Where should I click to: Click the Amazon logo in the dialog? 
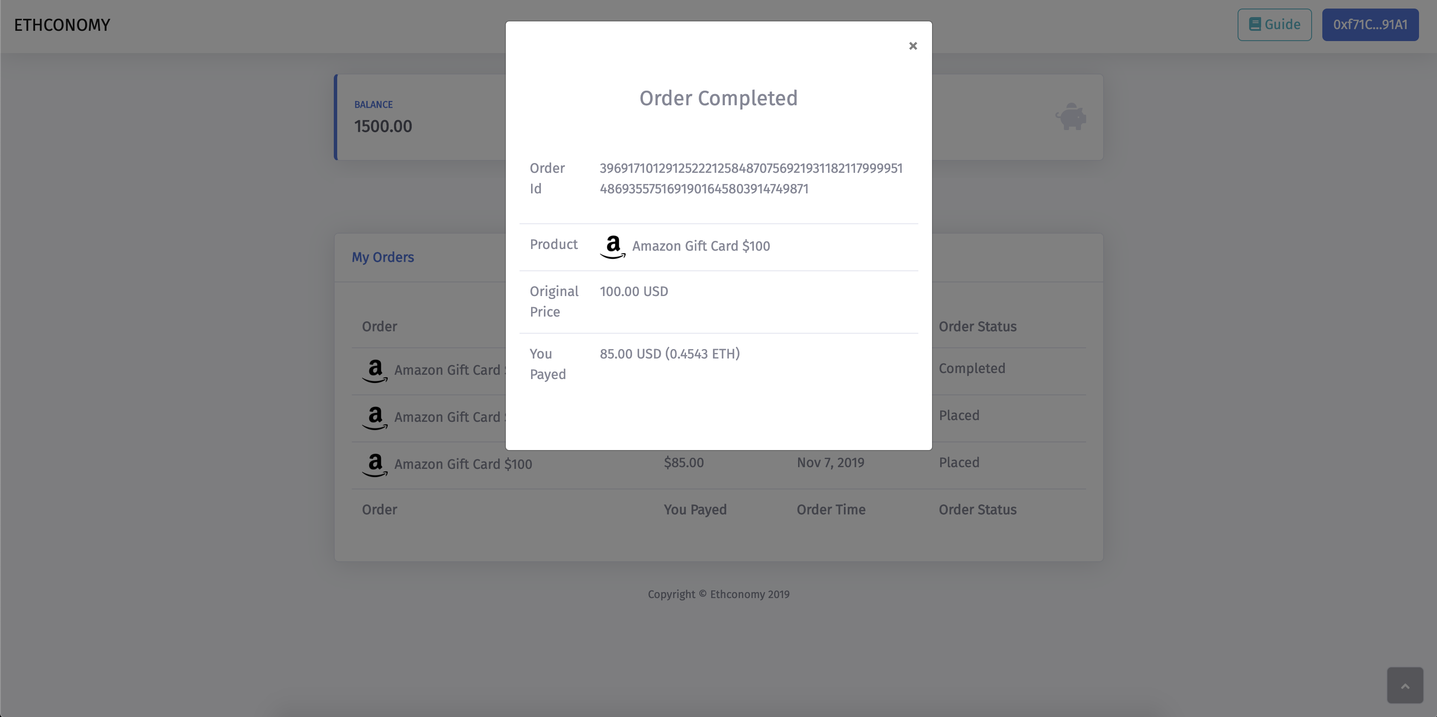click(612, 246)
